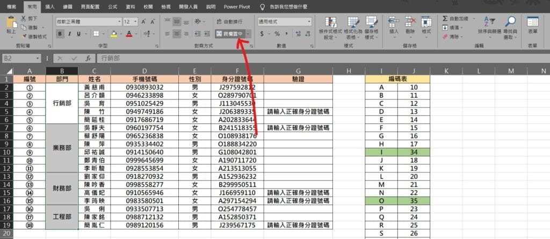This screenshot has width=550, height=239.
Task: Apply cell borders icon
Action: click(x=96, y=34)
